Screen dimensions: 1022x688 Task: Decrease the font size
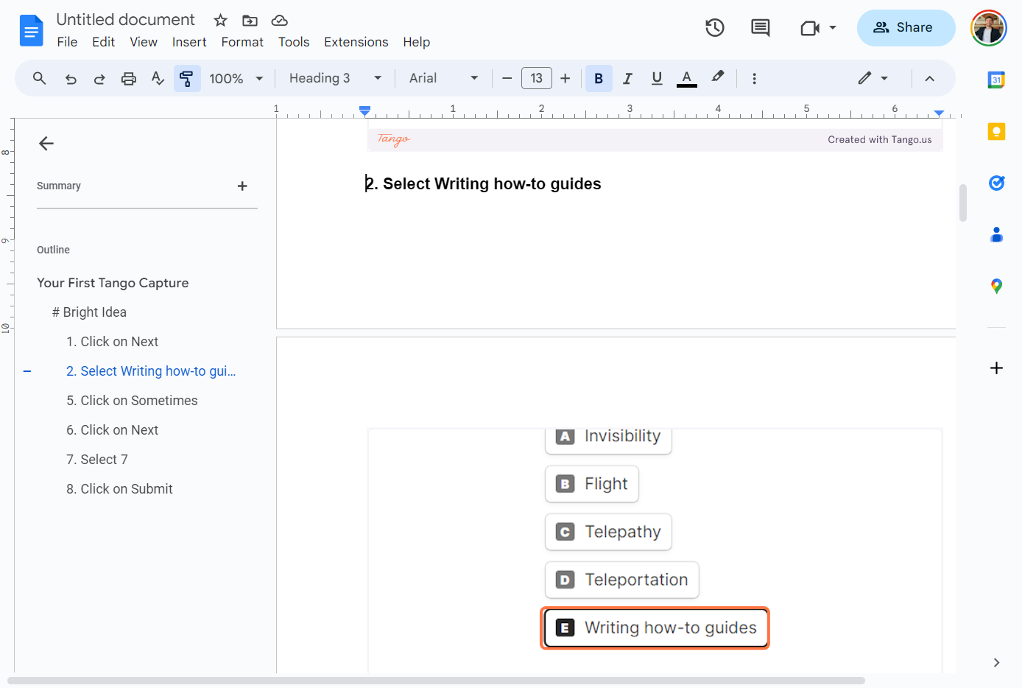[507, 78]
